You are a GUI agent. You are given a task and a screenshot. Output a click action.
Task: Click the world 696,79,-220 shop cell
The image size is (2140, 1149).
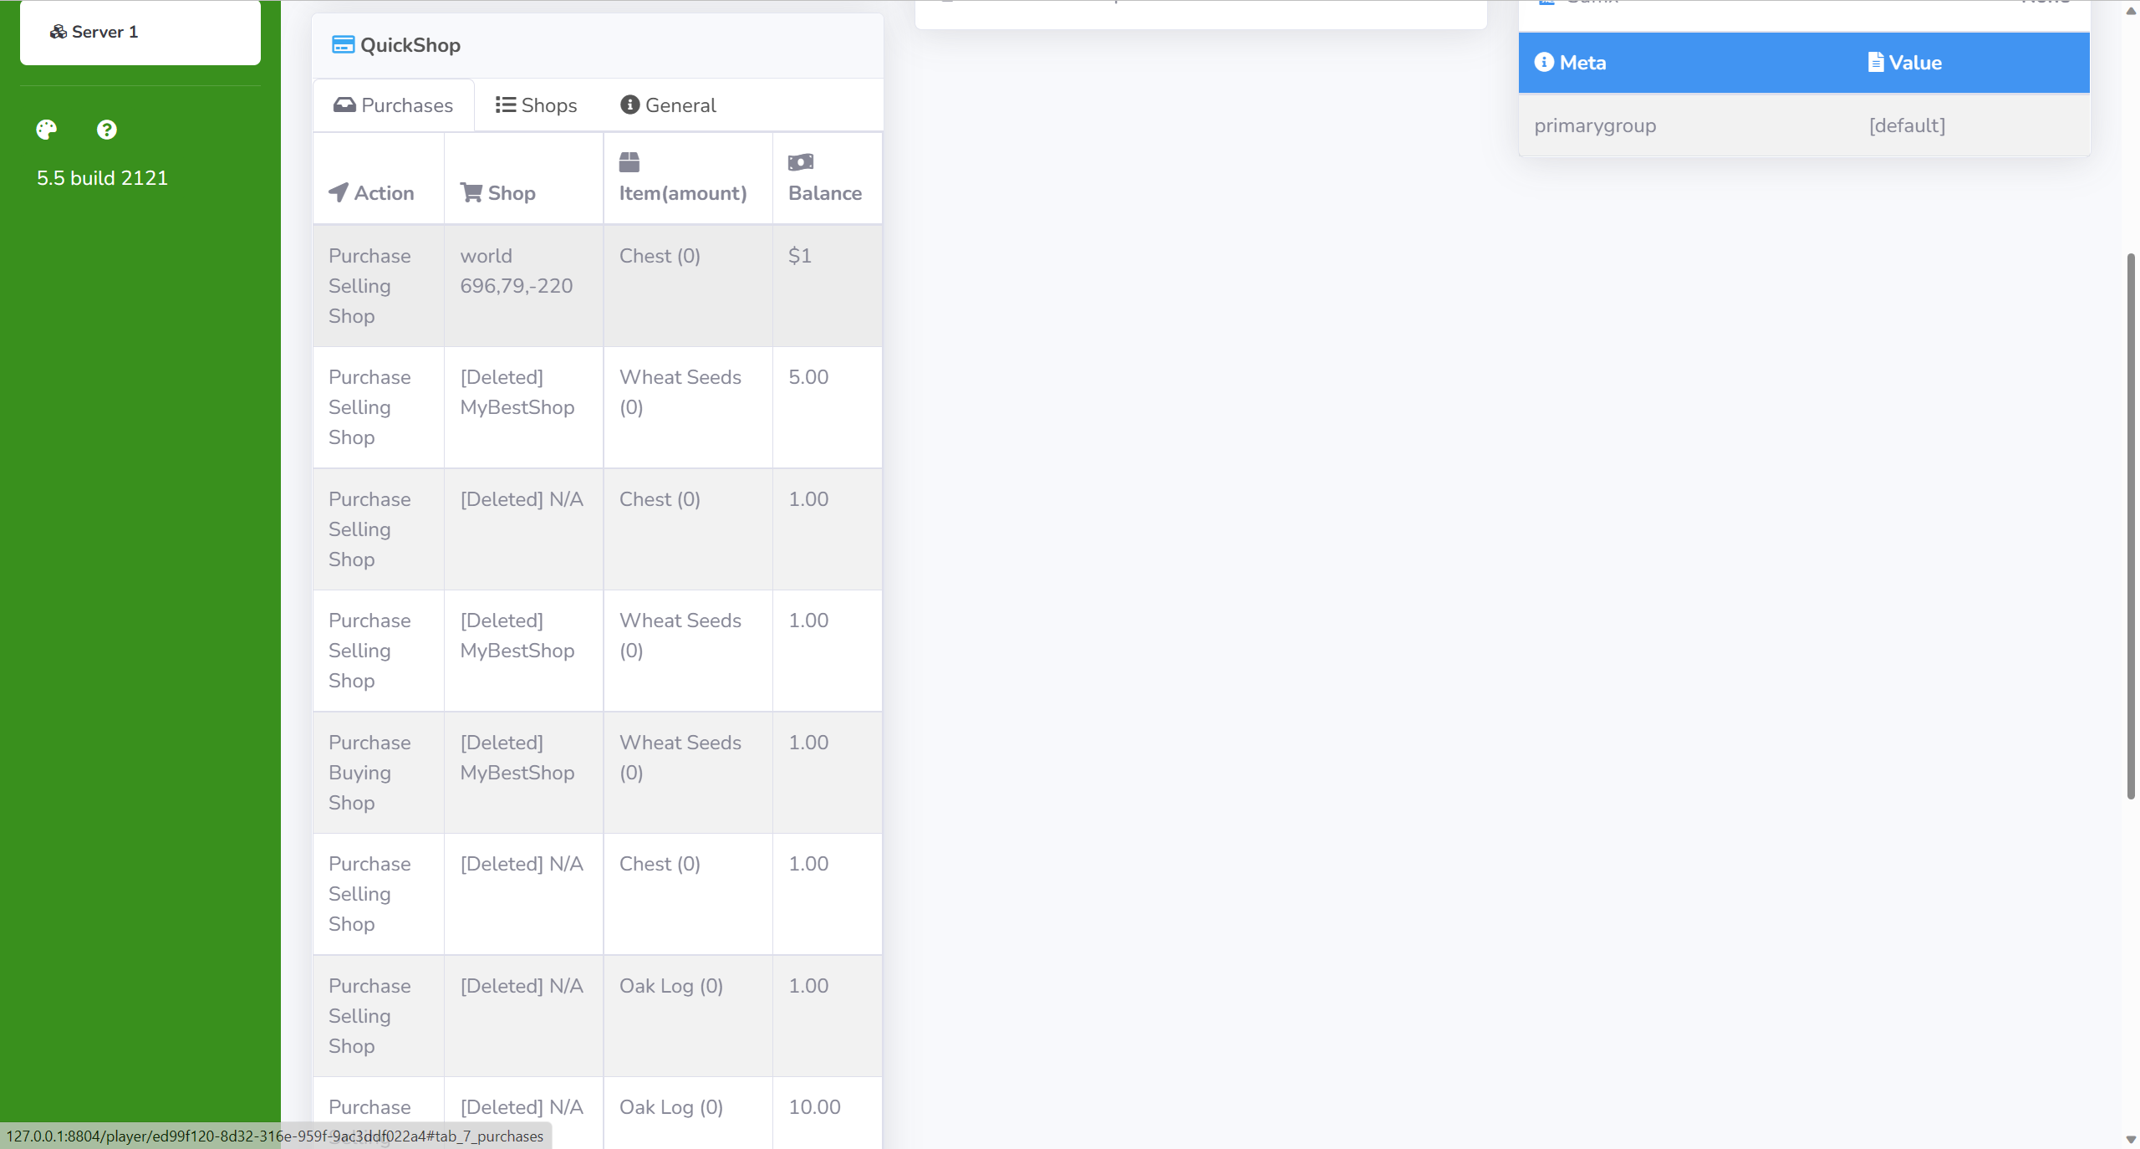coord(517,271)
